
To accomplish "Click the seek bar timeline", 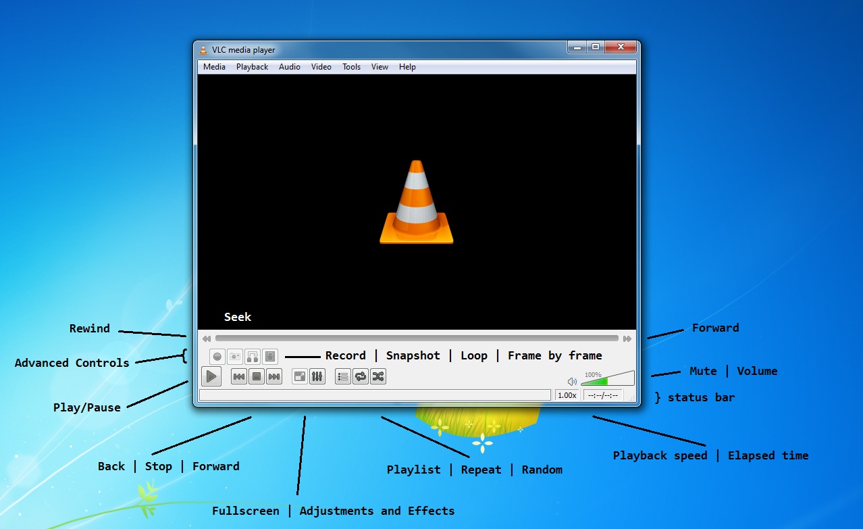I will (x=417, y=338).
